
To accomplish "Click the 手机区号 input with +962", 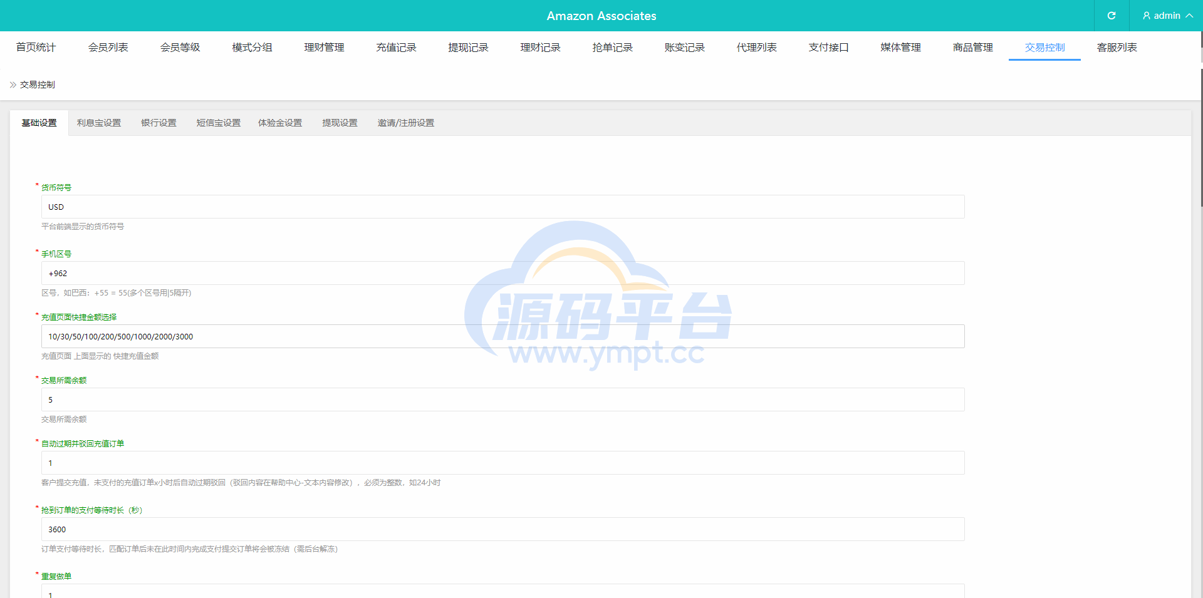I will pyautogui.click(x=503, y=273).
